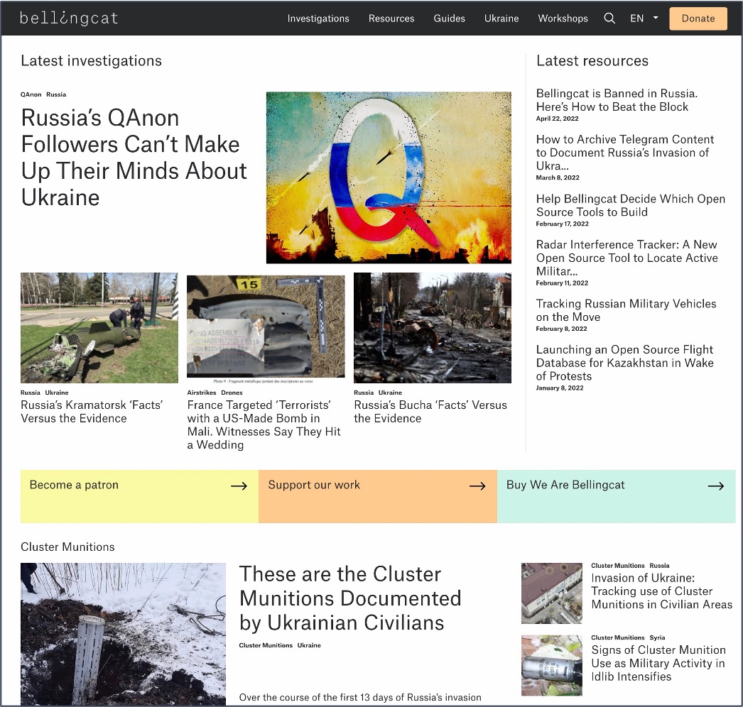Open the Bucha street photo thumbnail
Image resolution: width=743 pixels, height=707 pixels.
tap(433, 328)
